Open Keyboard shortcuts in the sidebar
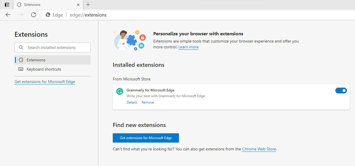 click(x=44, y=69)
